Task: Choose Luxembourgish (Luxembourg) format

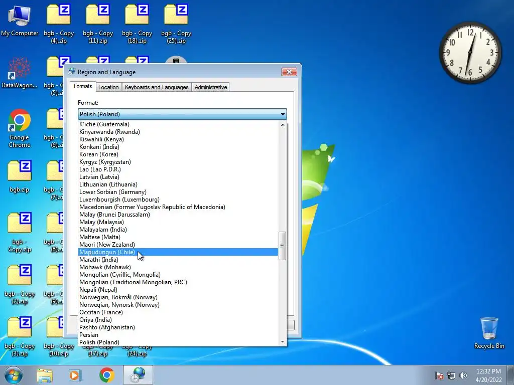Action: (178, 200)
